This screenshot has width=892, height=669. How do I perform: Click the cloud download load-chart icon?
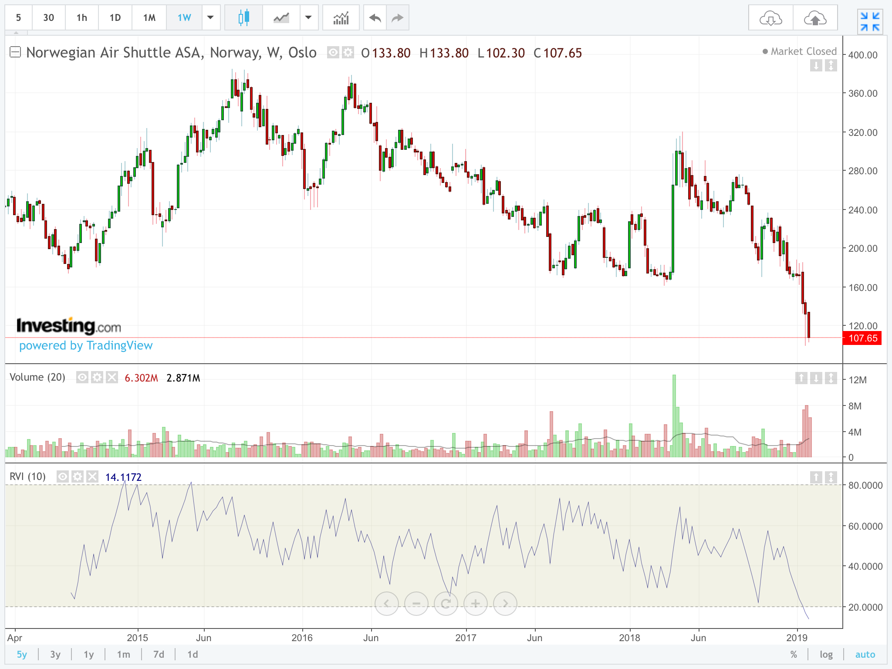770,19
